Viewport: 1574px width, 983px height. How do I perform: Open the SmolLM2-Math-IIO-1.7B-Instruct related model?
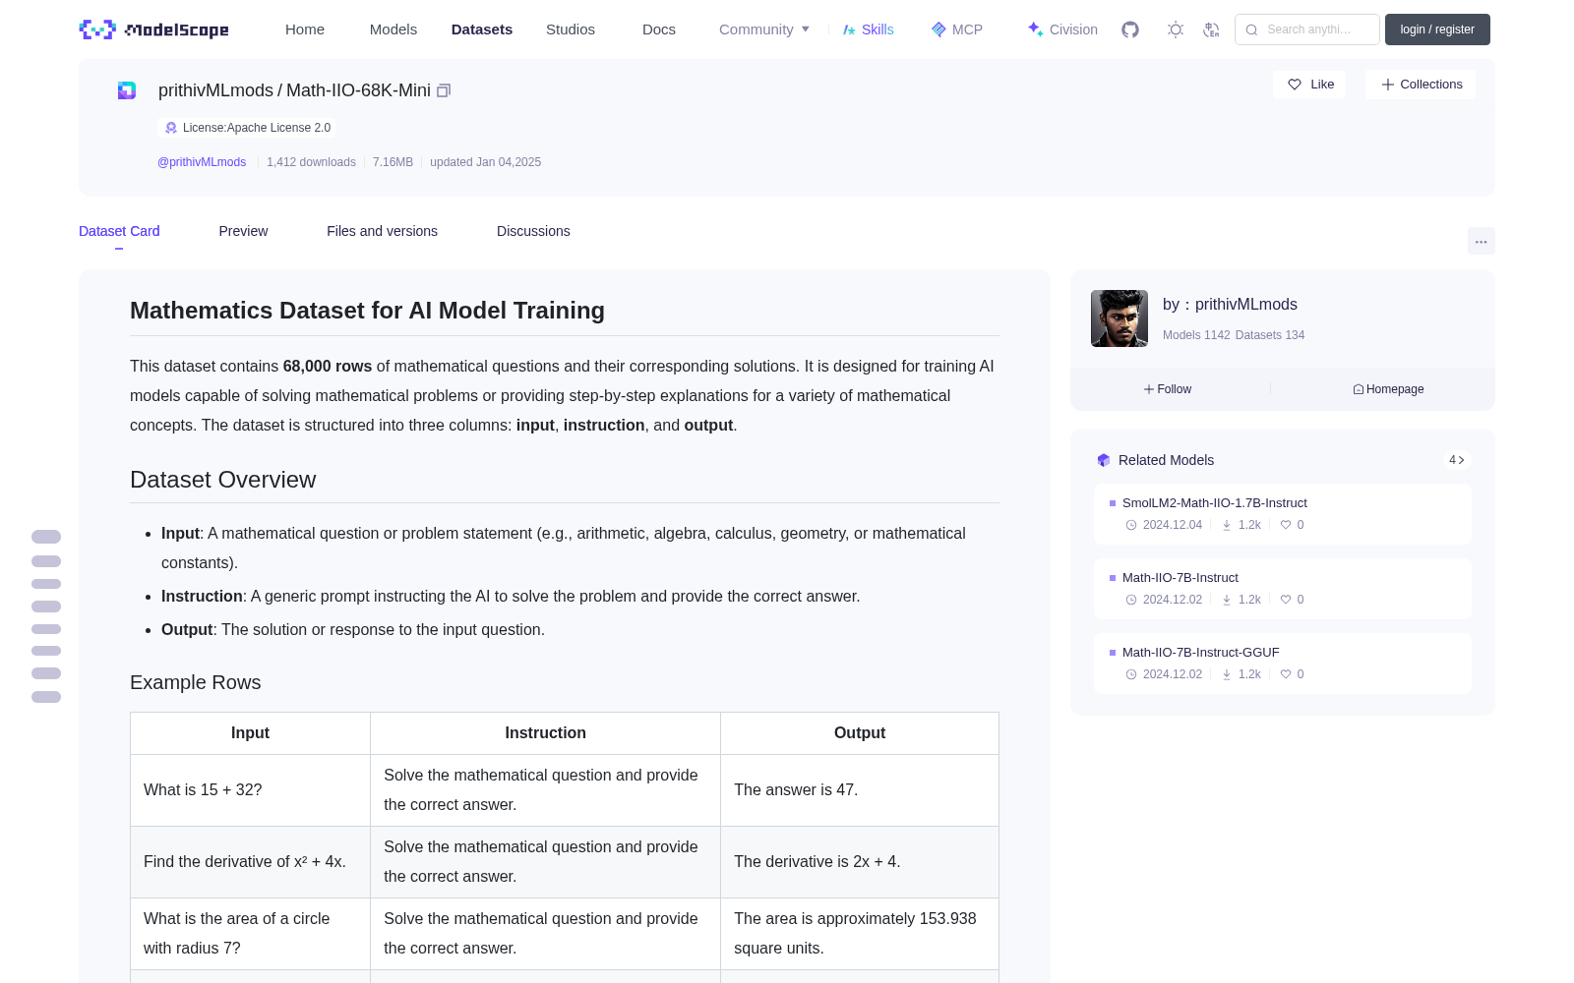[x=1283, y=514]
